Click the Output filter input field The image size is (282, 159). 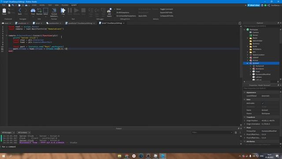(x=212, y=132)
